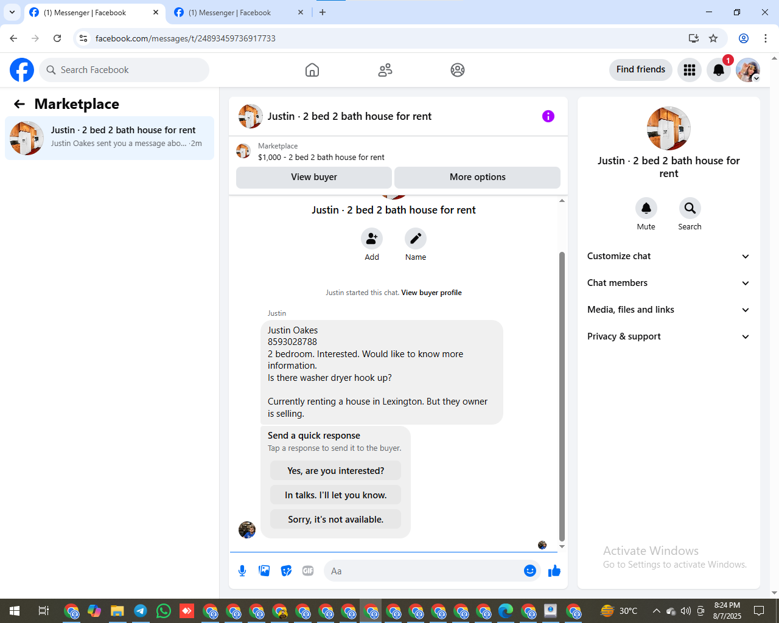Viewport: 779px width, 623px height.
Task: Click the install app icon in address bar
Action: click(694, 38)
